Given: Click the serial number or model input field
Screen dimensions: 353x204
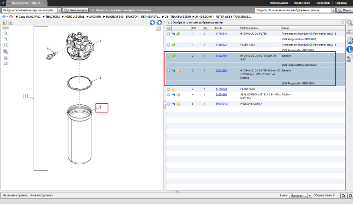Looking at the screenshot, I should 30,10.
